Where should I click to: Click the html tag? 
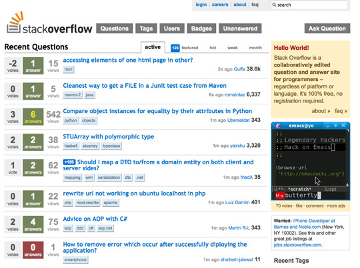[x=69, y=69]
